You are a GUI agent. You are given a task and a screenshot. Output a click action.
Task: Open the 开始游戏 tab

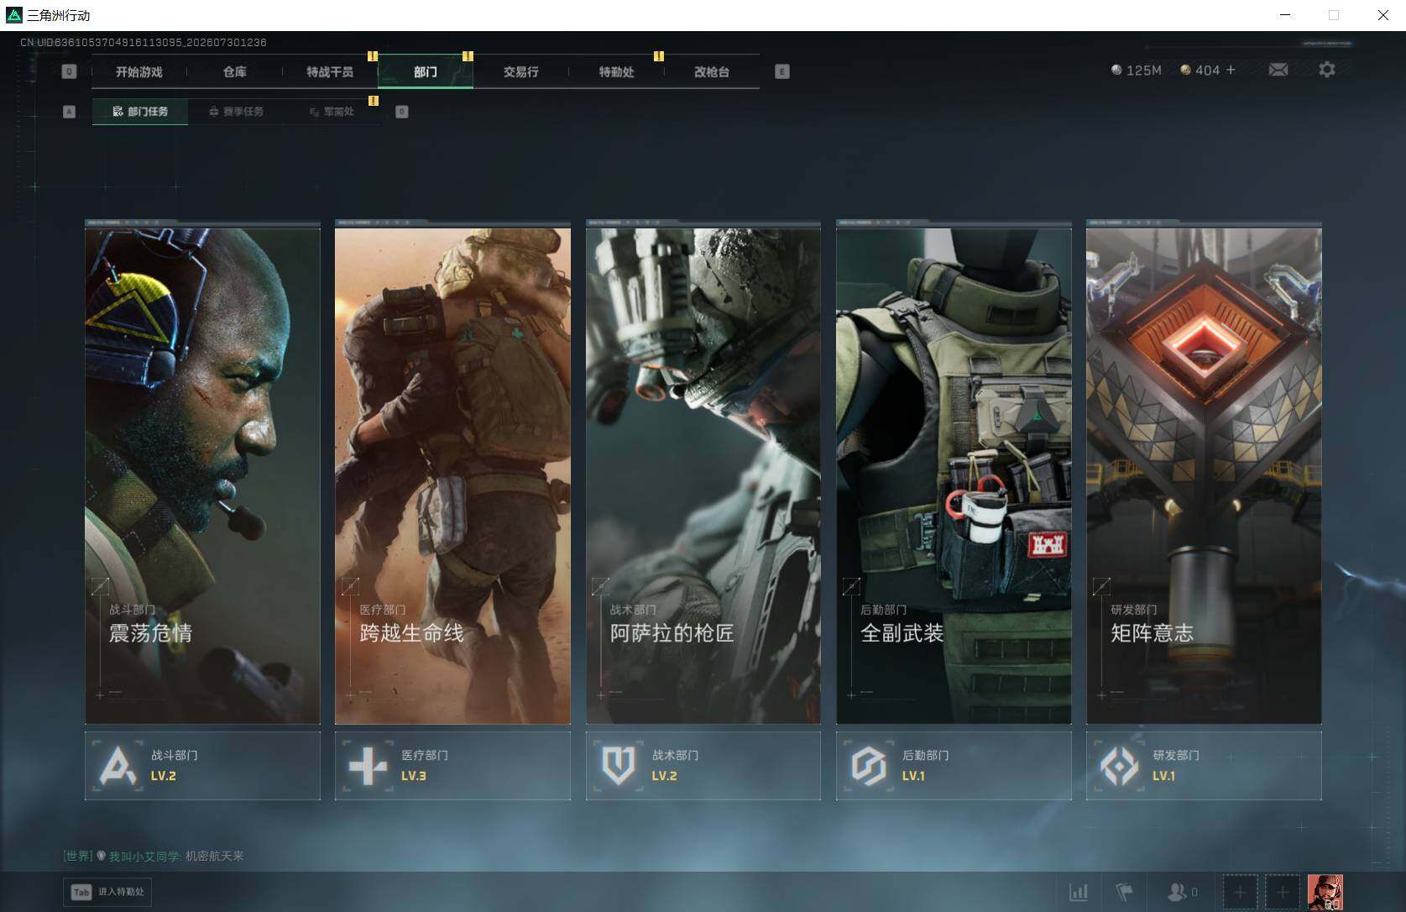pyautogui.click(x=139, y=72)
